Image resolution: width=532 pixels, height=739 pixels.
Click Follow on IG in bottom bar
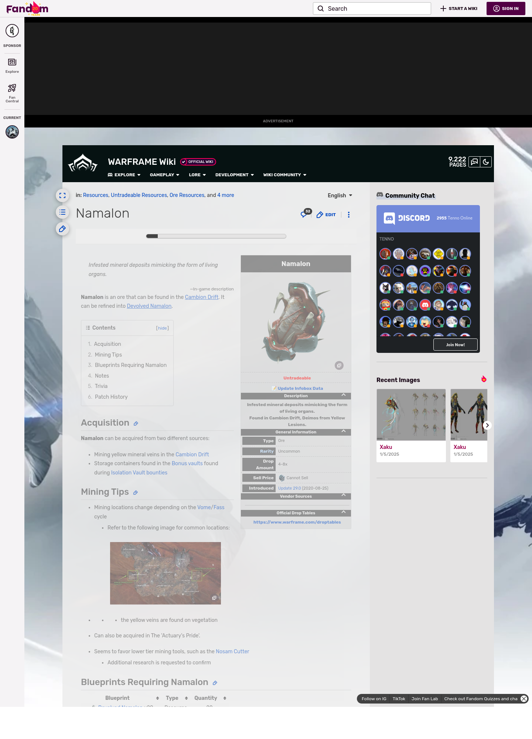click(x=374, y=699)
